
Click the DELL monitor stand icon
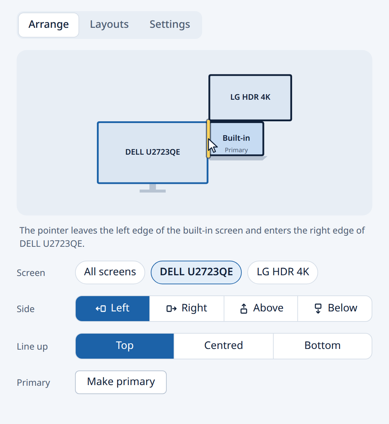152,188
